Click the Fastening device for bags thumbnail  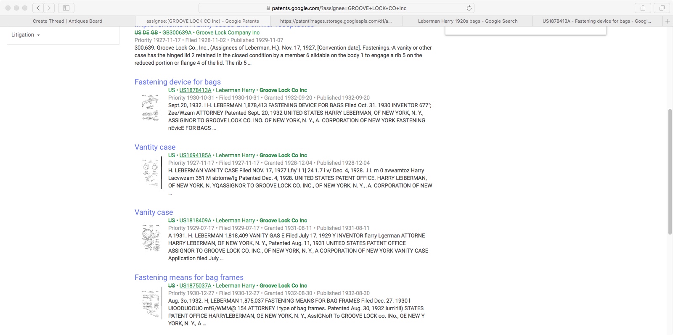(150, 108)
